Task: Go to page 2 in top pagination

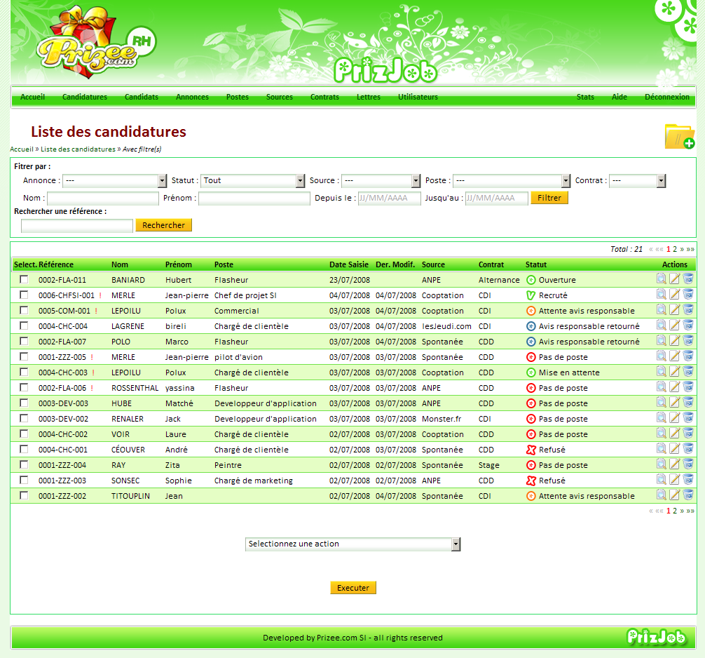Action: (675, 249)
